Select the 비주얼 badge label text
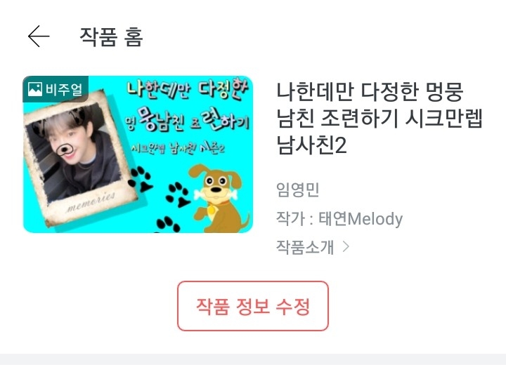Viewport: 506px width, 379px height. coord(64,89)
